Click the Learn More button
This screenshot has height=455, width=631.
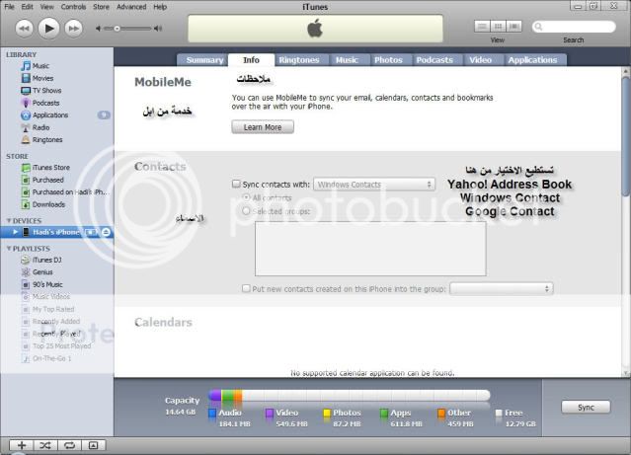pos(263,127)
